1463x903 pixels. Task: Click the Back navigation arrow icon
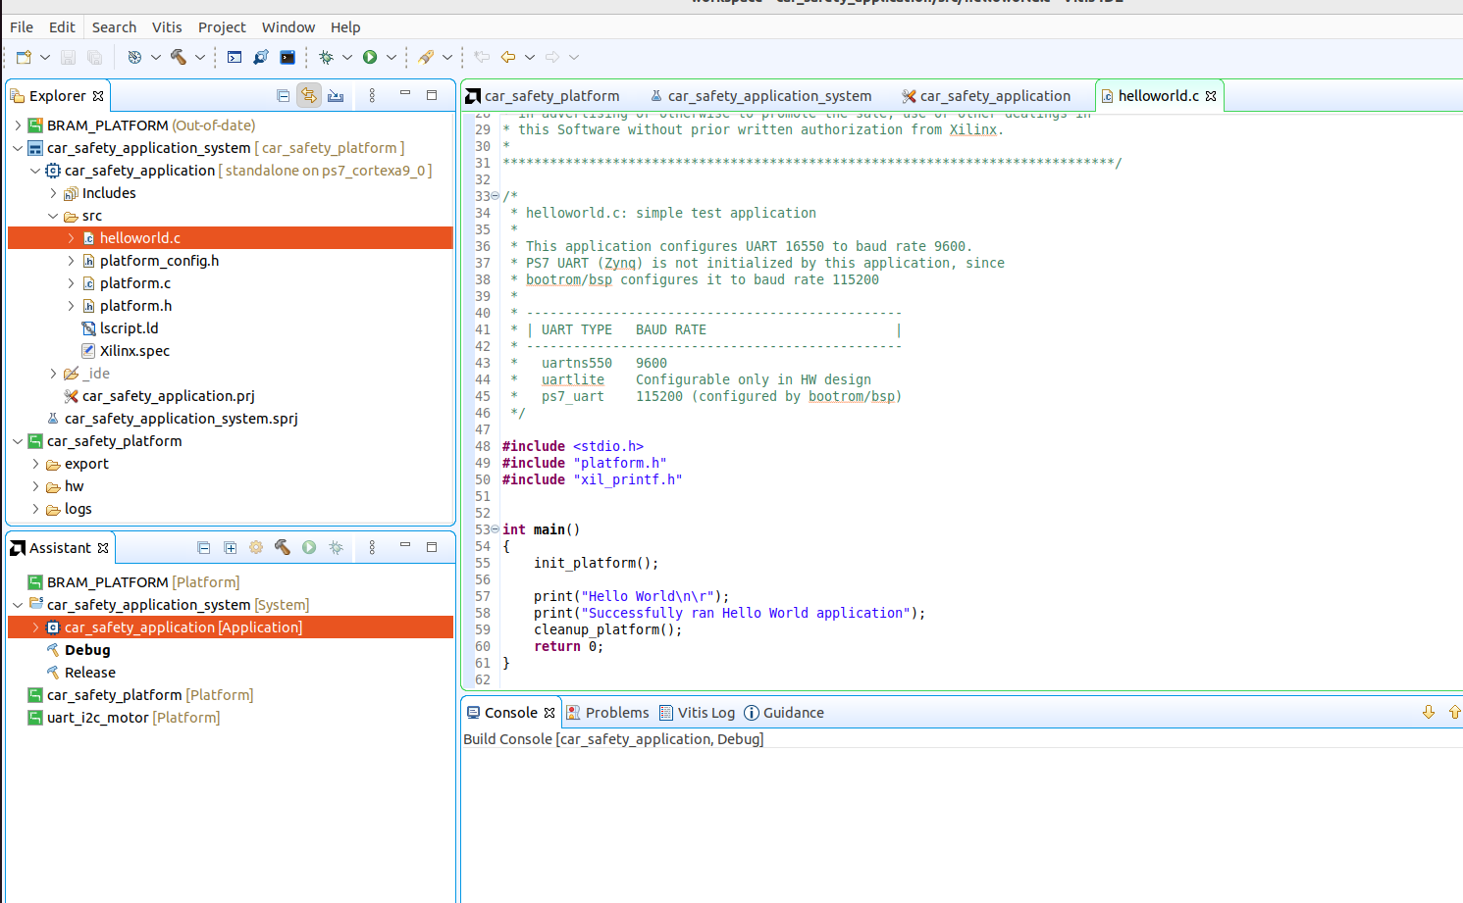[x=508, y=57]
